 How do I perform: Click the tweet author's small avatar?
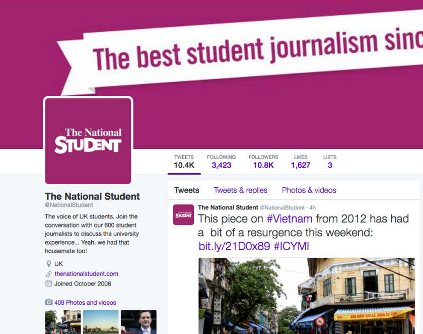tap(183, 215)
